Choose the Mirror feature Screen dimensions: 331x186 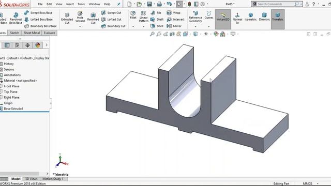click(x=174, y=26)
